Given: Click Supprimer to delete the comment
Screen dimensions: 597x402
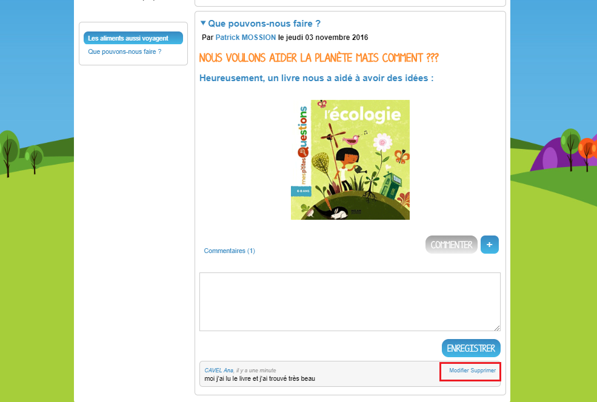Looking at the screenshot, I should [x=483, y=370].
